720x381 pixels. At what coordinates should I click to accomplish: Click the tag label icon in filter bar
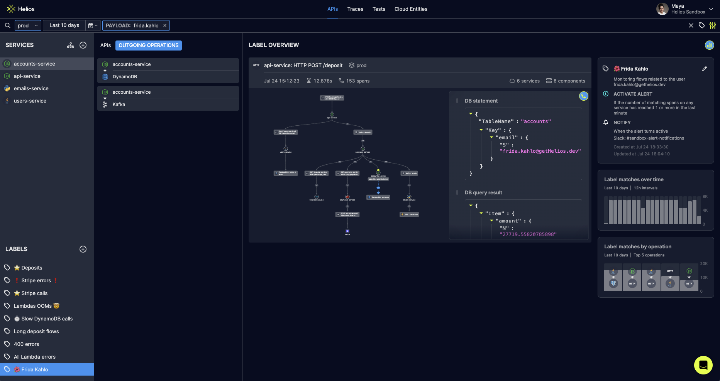coord(702,25)
